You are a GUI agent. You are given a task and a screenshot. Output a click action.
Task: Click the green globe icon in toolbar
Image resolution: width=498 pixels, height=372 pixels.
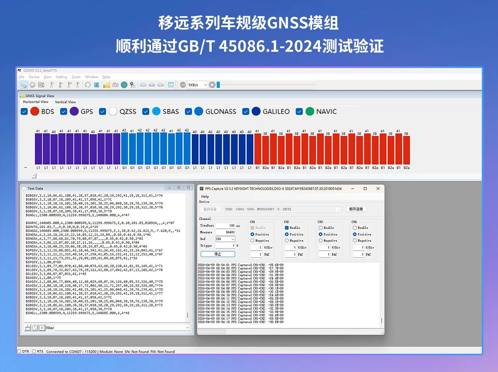coord(124,85)
